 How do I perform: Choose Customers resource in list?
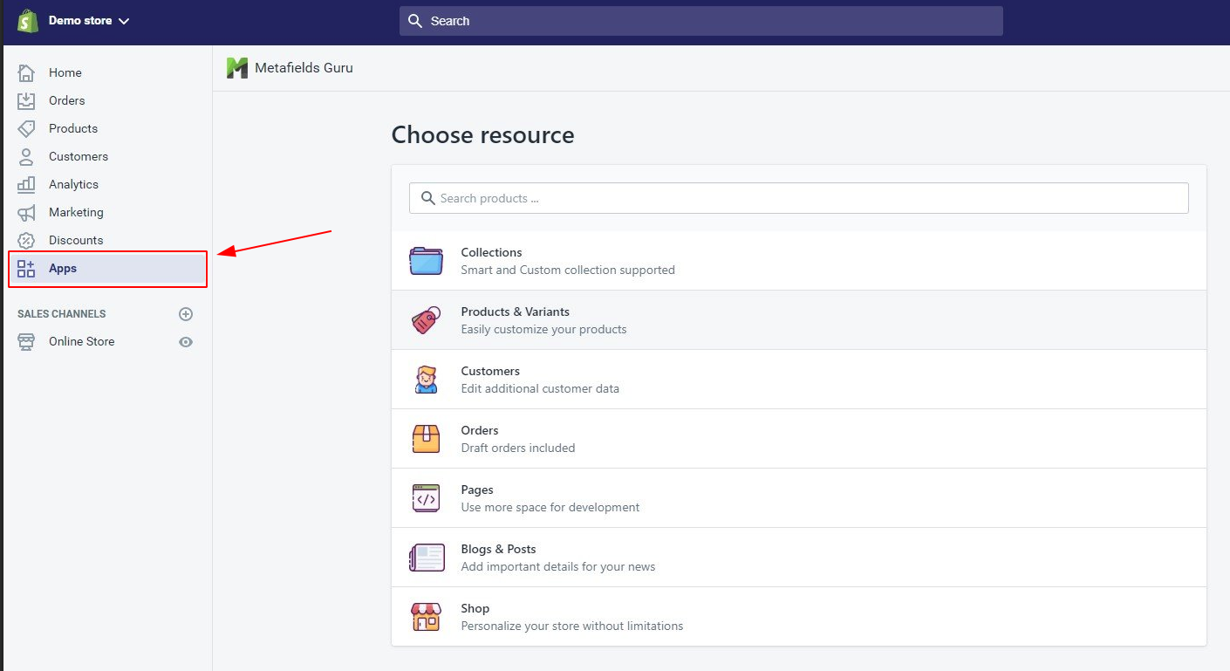(798, 380)
